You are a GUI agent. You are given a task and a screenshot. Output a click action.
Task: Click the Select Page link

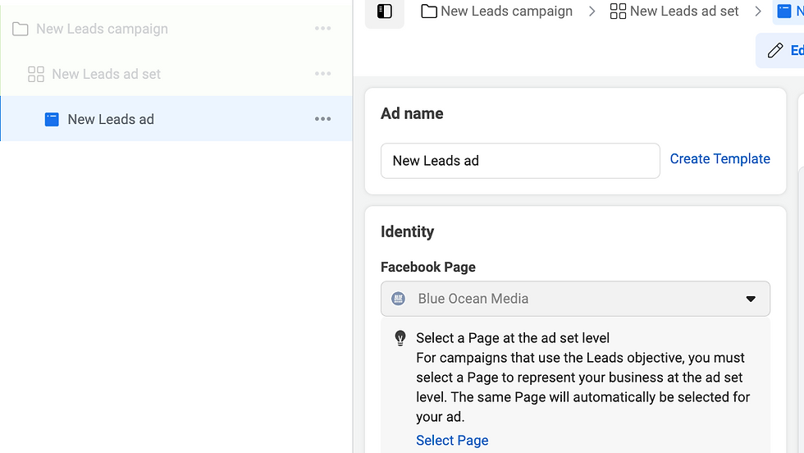click(452, 440)
